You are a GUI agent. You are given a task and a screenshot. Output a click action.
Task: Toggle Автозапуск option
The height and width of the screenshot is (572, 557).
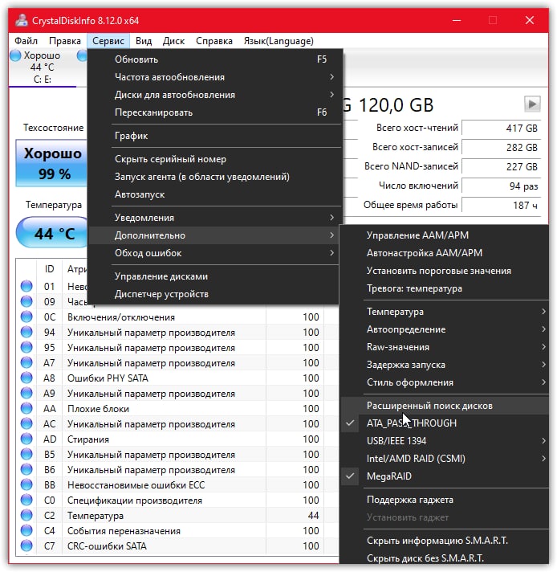coord(214,194)
